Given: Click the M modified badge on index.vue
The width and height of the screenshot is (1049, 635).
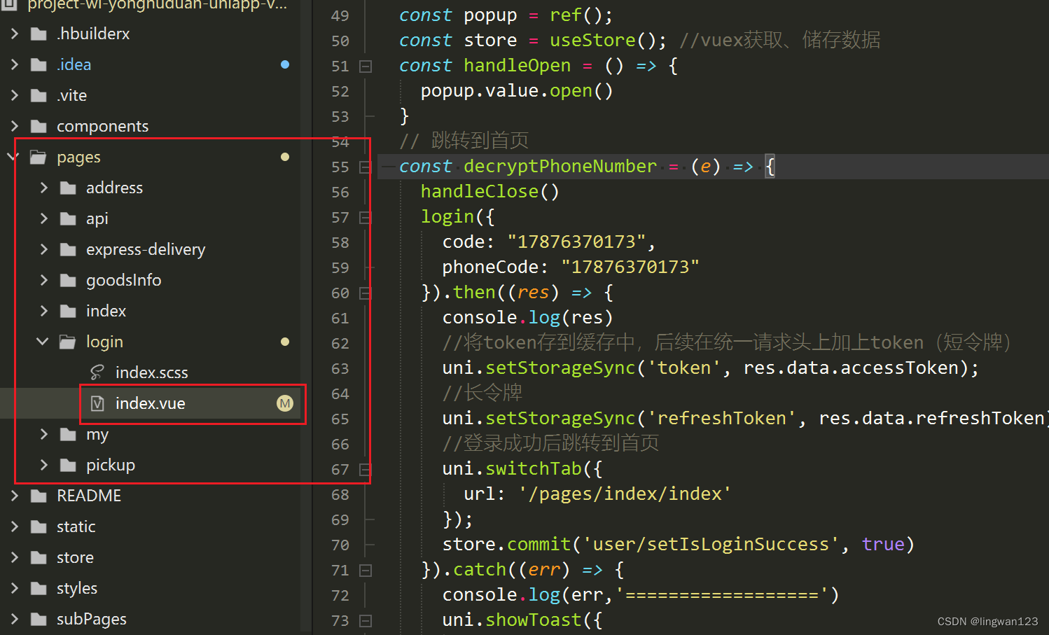Looking at the screenshot, I should coord(285,403).
